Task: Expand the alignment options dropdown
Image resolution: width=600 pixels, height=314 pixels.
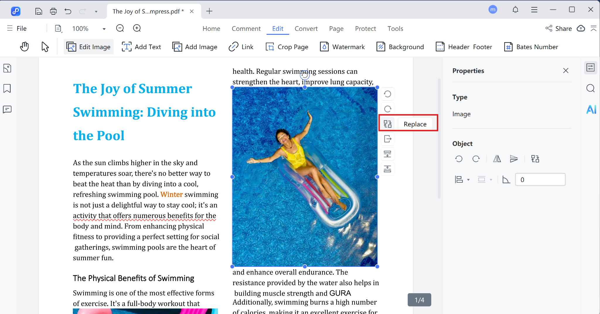Action: pos(469,179)
